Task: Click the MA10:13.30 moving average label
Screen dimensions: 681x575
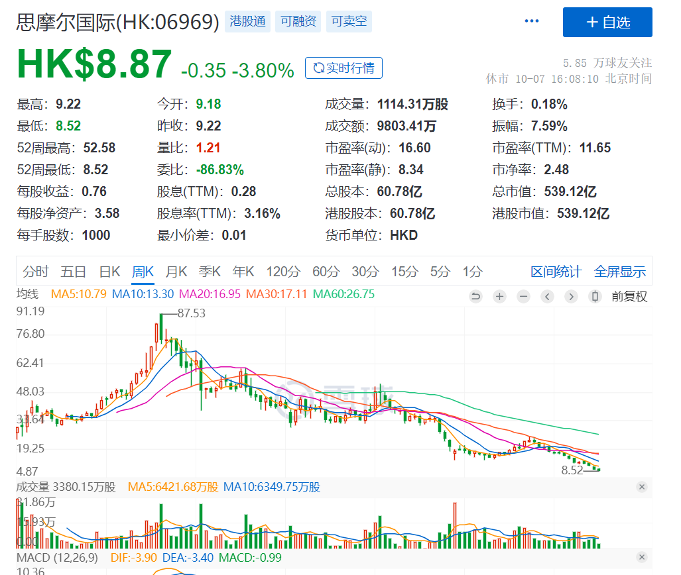Action: click(143, 294)
